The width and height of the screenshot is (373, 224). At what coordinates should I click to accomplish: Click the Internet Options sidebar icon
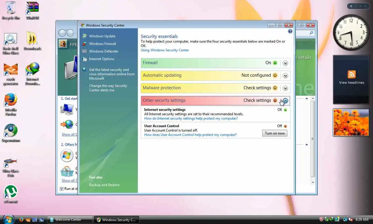85,59
